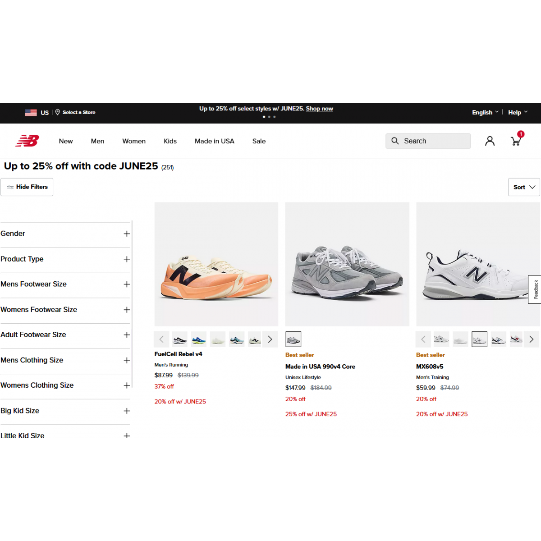
Task: Show next MX608v5 color swatches
Action: tap(532, 339)
